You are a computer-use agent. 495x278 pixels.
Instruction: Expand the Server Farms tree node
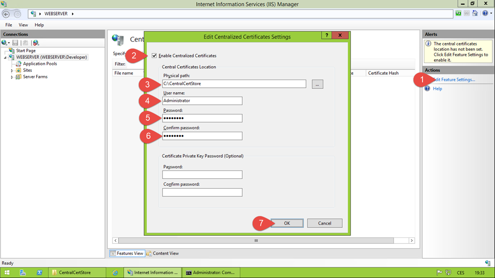(12, 77)
